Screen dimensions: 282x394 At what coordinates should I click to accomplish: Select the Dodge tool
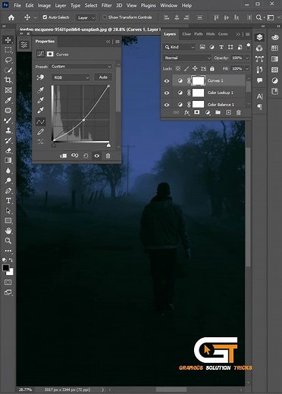click(x=8, y=180)
